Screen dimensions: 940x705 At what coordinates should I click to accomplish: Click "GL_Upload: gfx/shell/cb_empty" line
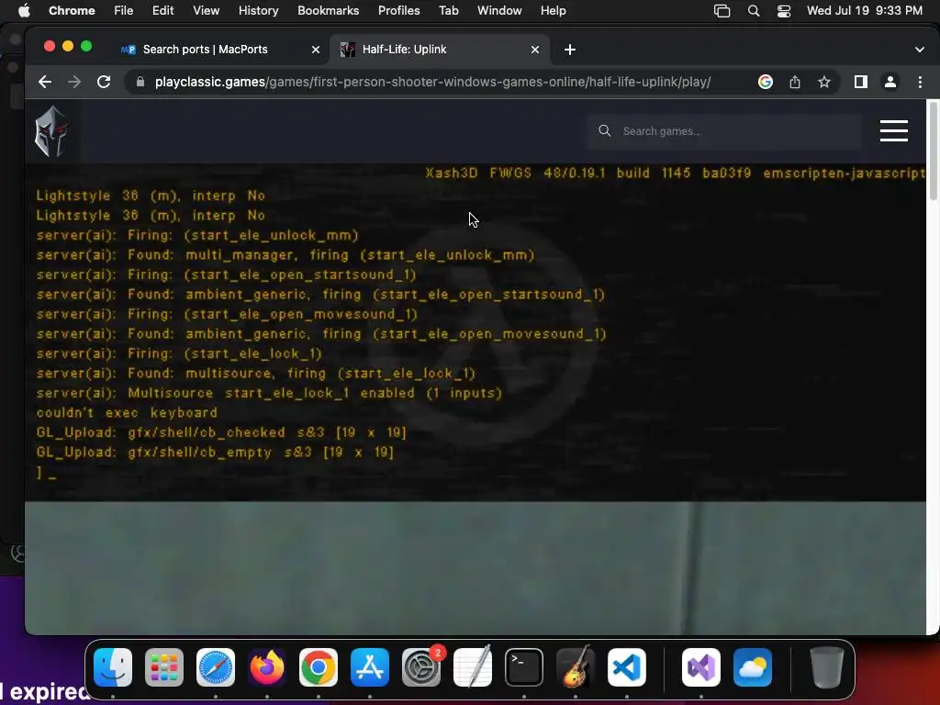215,452
